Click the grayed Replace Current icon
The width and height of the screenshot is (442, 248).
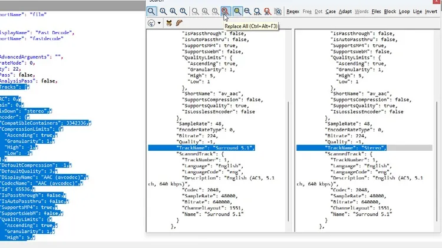pyautogui.click(x=195, y=11)
